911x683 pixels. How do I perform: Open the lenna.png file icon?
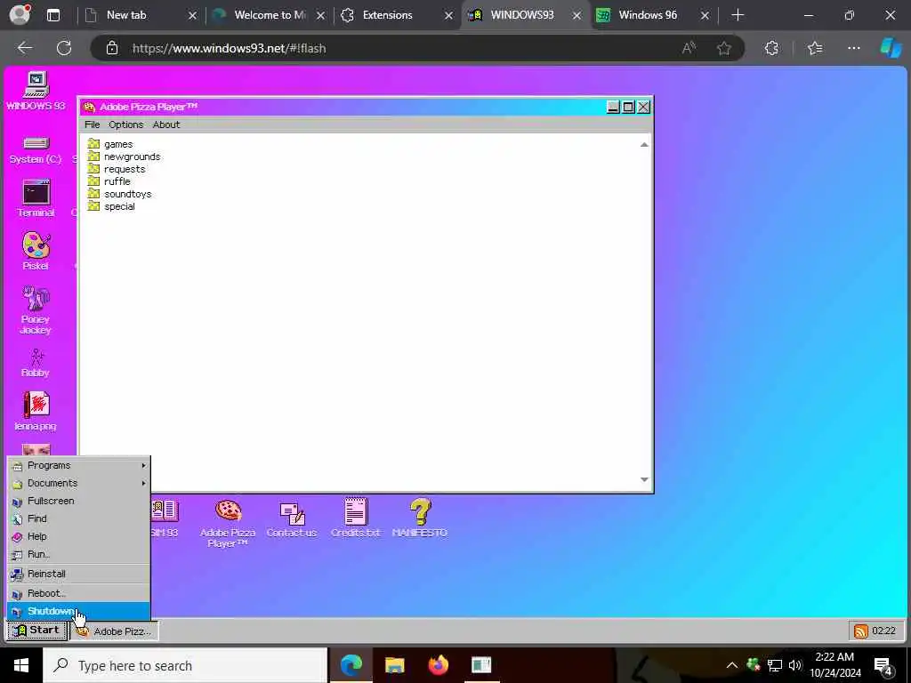point(36,411)
